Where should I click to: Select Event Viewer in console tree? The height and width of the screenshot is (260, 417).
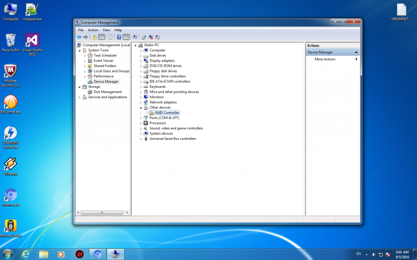[x=103, y=61]
